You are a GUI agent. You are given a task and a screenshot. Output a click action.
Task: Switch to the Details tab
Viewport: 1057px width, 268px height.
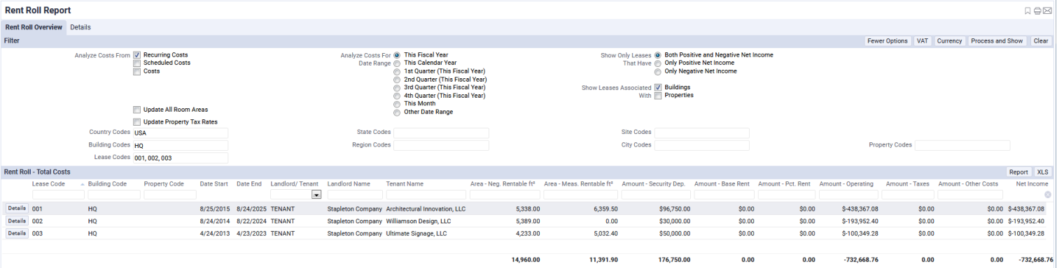tap(80, 27)
